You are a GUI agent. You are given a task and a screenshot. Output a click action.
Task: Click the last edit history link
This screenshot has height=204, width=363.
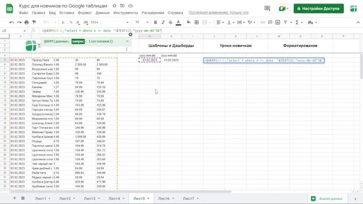[x=218, y=12]
